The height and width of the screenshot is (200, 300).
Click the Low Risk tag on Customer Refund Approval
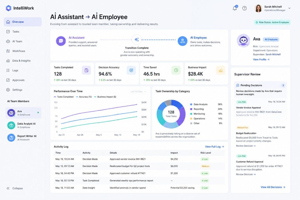(242, 156)
